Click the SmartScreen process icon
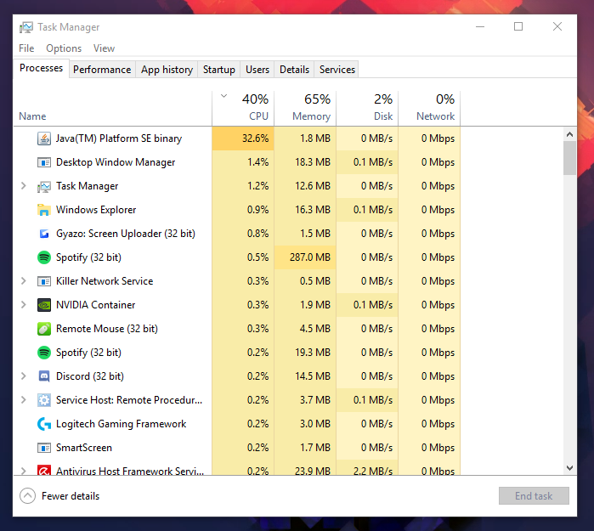The width and height of the screenshot is (594, 531). [x=44, y=448]
